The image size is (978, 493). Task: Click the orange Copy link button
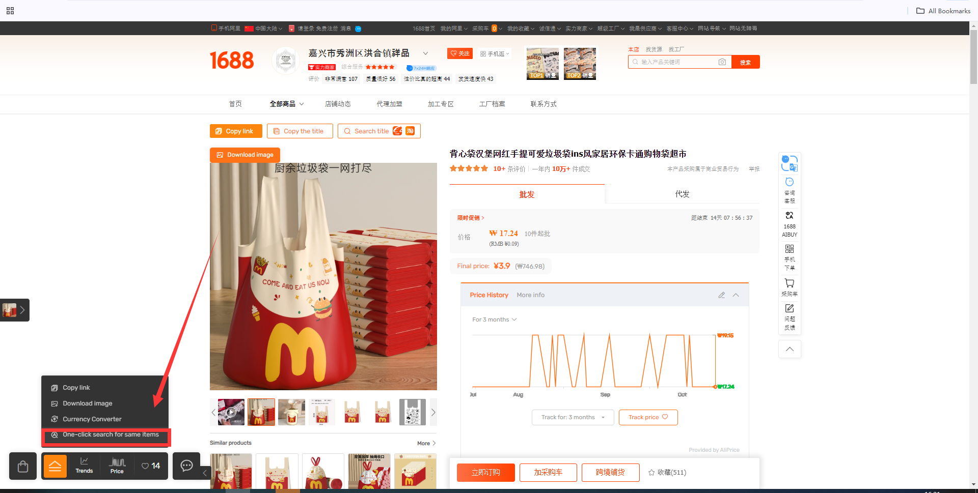click(236, 131)
